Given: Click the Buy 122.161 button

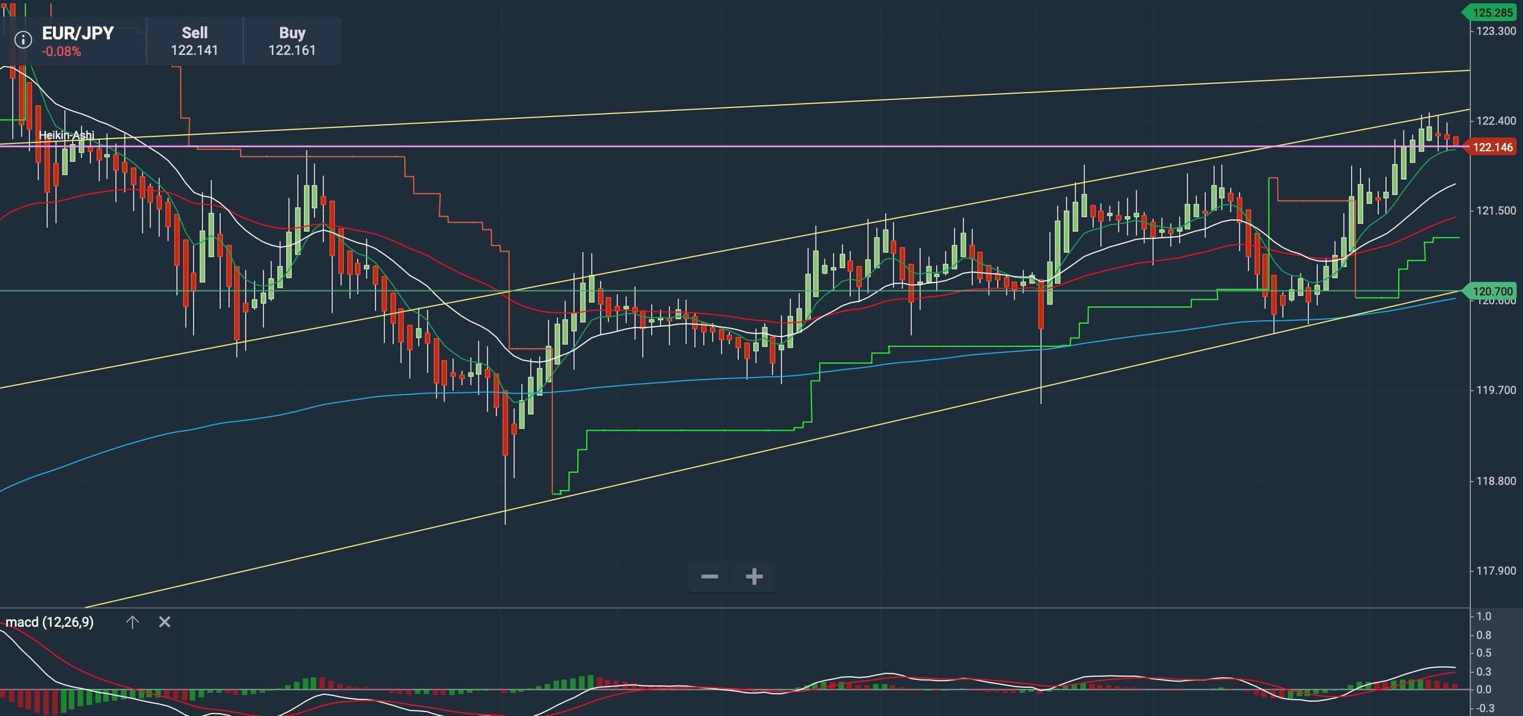Looking at the screenshot, I should [x=292, y=41].
